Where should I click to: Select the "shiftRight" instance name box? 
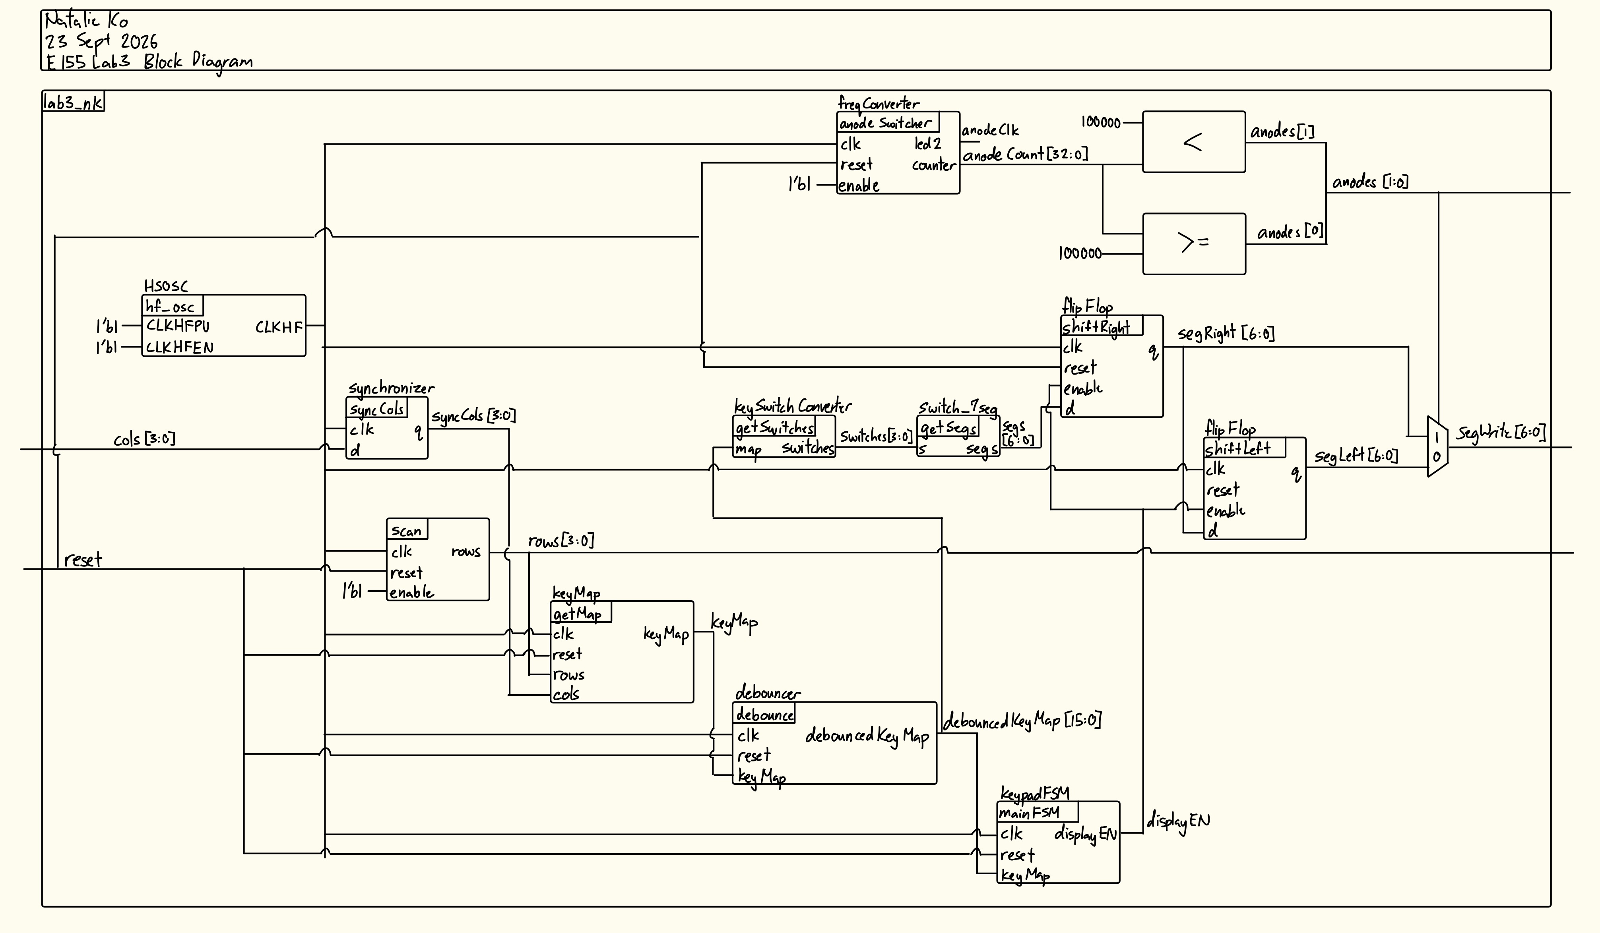tap(1102, 325)
